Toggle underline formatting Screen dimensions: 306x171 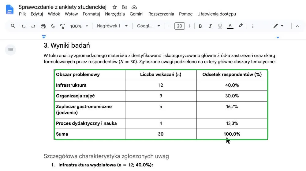pyautogui.click(x=220, y=26)
